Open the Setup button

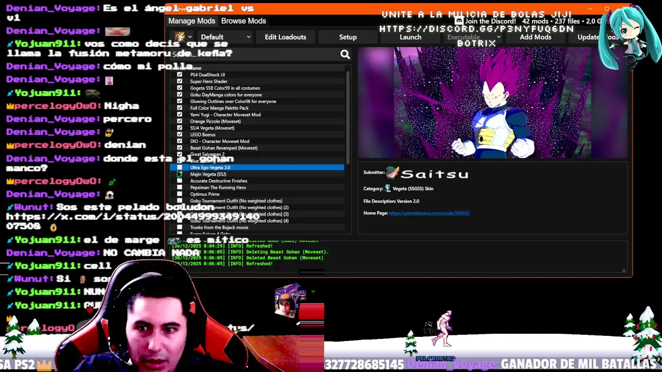(x=348, y=37)
